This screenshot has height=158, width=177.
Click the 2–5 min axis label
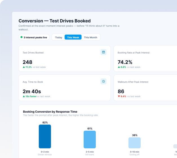coord(90,152)
